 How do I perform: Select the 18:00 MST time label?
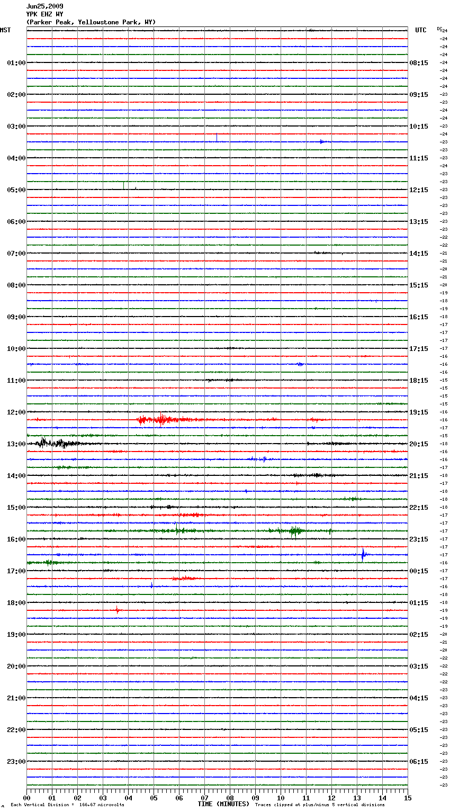16,603
